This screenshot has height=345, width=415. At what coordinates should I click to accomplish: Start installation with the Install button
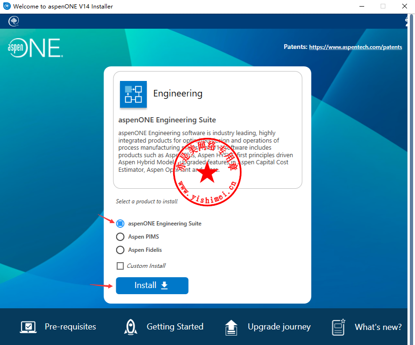[x=152, y=286]
